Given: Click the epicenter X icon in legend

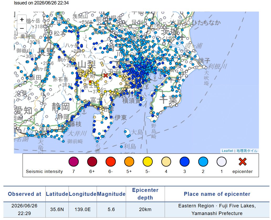Looking at the screenshot, I should tap(242, 162).
